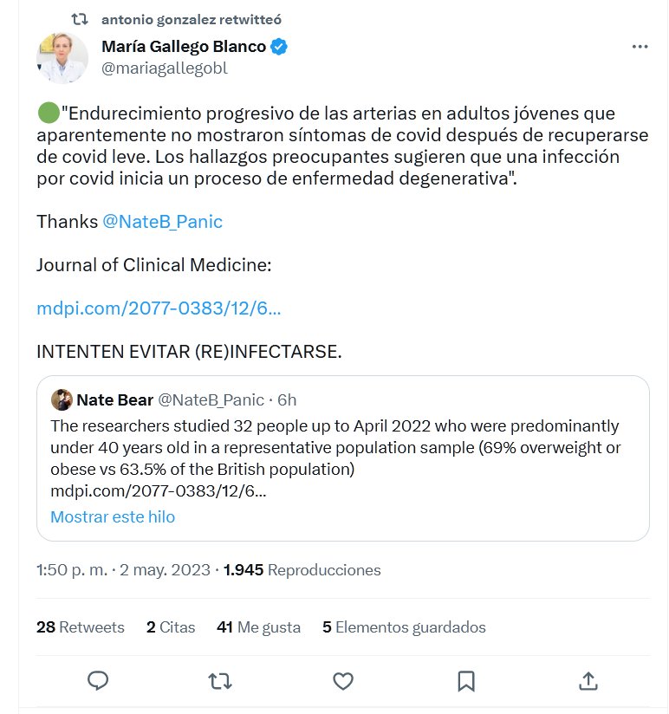Click "Mostrar este hilo" link

pyautogui.click(x=113, y=517)
